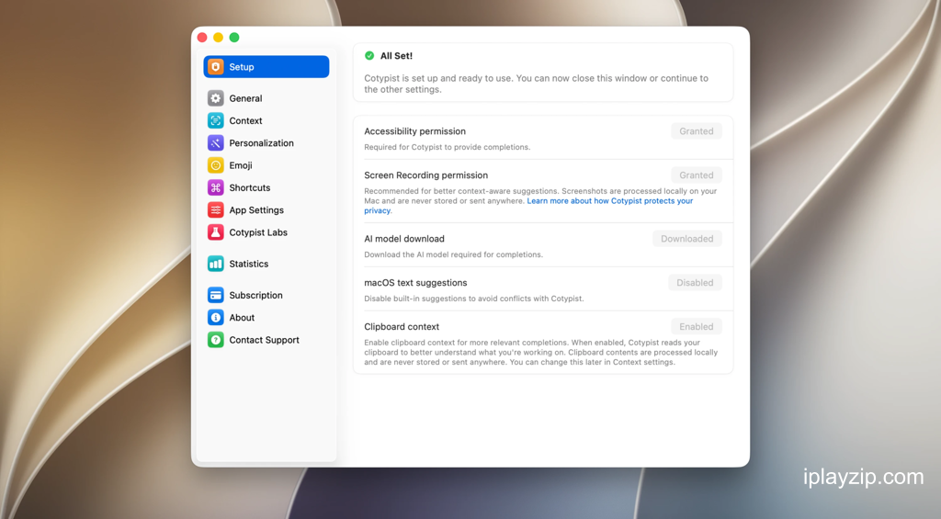This screenshot has width=941, height=519.
Task: Close the Cotypist settings window
Action: coord(202,37)
